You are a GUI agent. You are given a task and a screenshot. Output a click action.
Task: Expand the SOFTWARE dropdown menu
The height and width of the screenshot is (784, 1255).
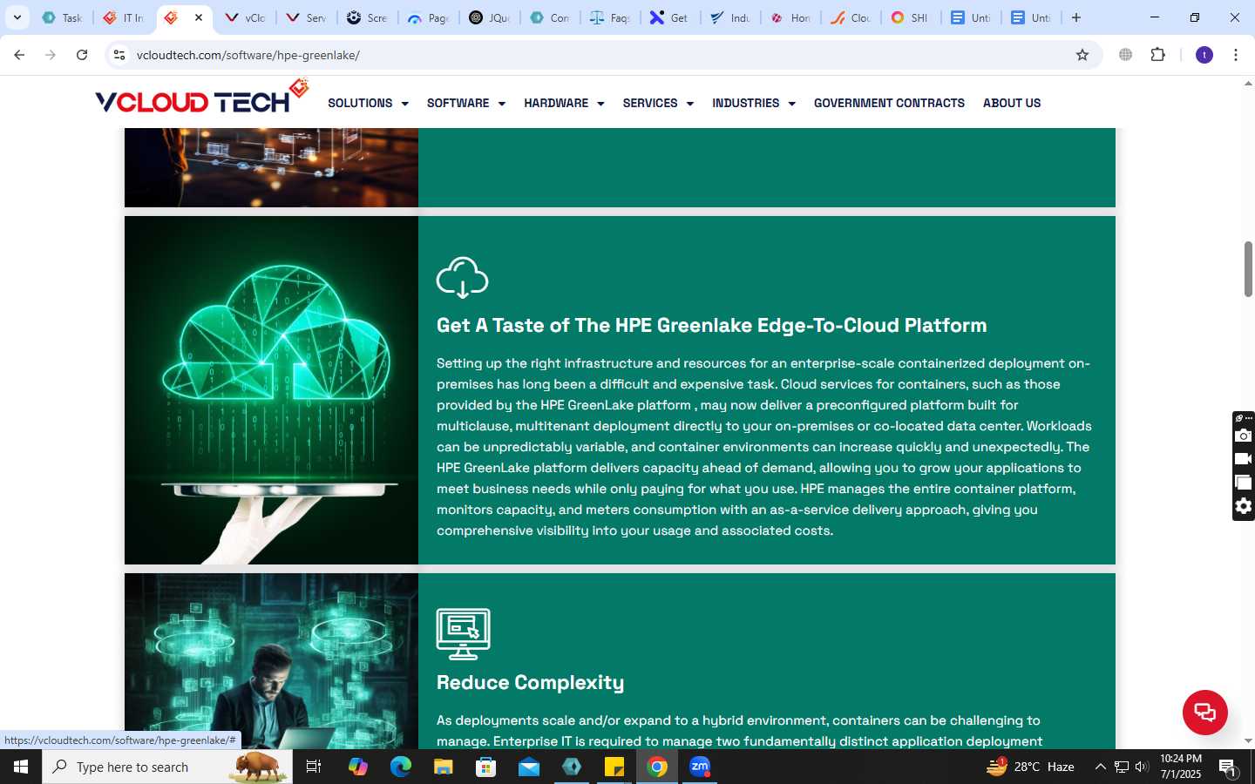coord(466,103)
